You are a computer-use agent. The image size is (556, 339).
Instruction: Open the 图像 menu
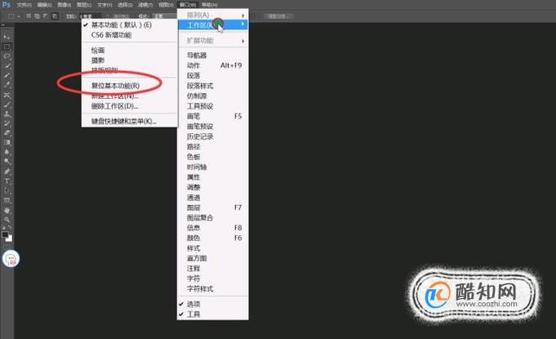64,5
